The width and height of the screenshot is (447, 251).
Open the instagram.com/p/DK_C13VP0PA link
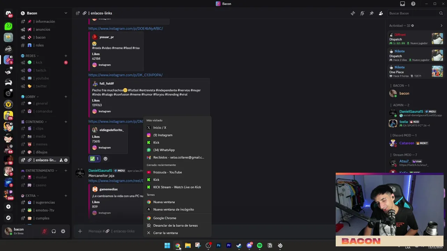click(x=125, y=75)
